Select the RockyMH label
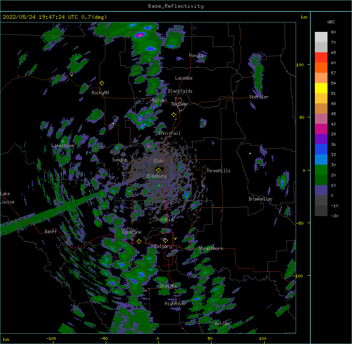 tap(100, 93)
